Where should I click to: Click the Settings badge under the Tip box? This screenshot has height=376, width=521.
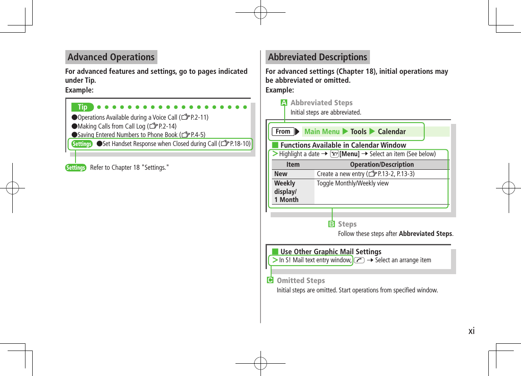coord(82,143)
